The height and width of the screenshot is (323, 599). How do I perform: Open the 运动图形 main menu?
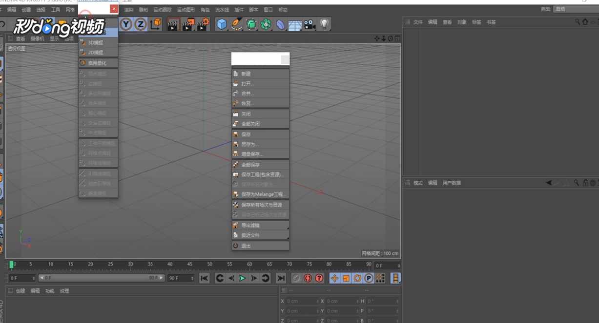coord(186,9)
